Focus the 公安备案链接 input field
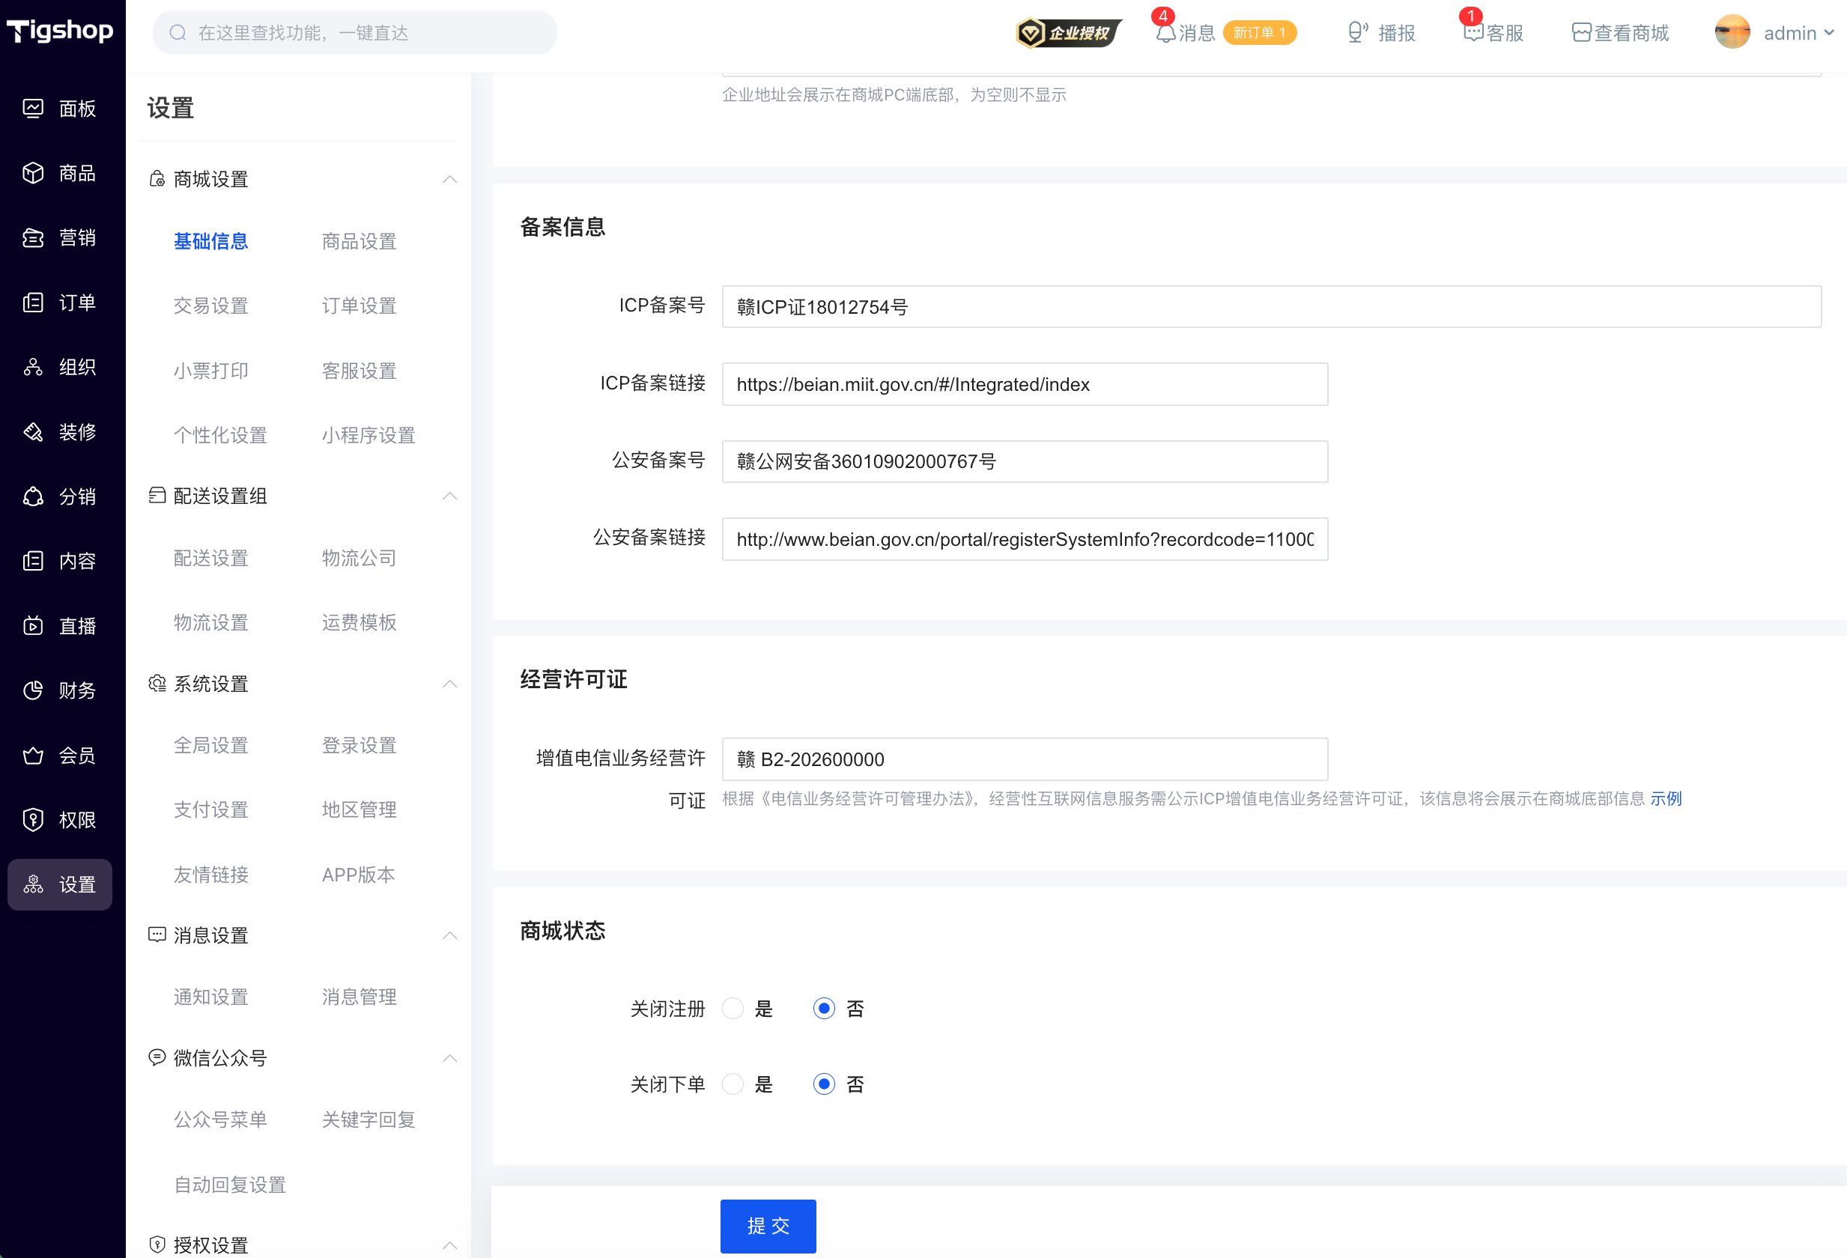 pyautogui.click(x=1025, y=539)
